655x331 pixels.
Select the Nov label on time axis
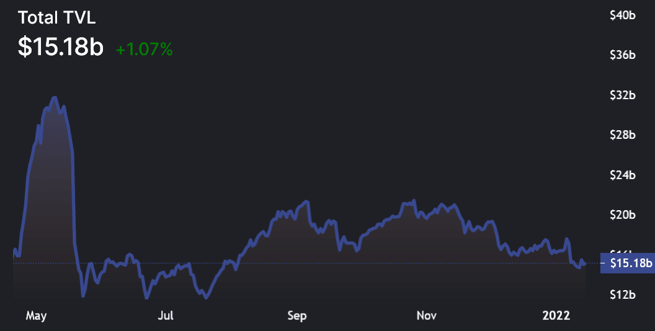coord(427,316)
